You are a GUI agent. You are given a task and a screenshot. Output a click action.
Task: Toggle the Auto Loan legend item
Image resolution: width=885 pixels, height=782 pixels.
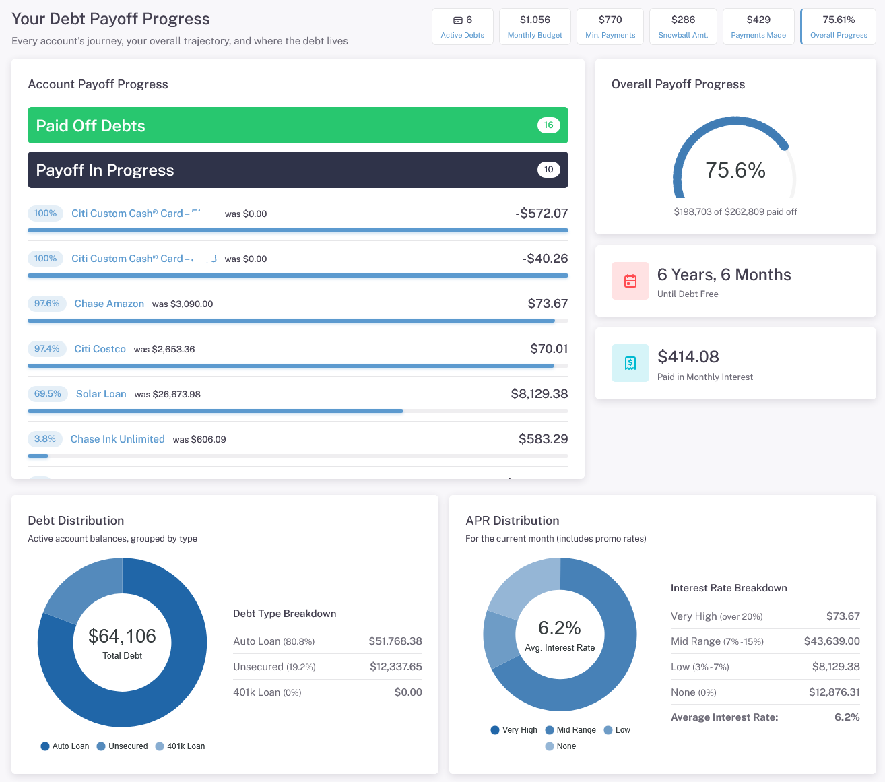point(65,746)
